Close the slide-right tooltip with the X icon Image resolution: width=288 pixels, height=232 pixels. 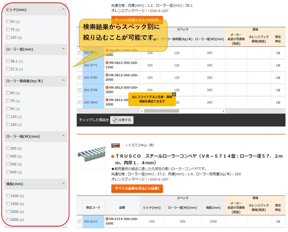tap(174, 94)
